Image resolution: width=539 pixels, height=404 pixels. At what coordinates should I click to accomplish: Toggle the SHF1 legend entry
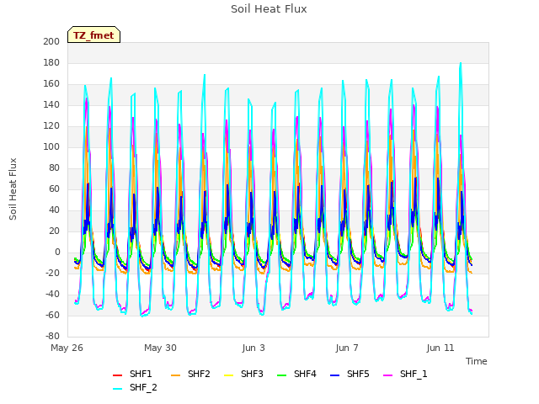pyautogui.click(x=132, y=374)
